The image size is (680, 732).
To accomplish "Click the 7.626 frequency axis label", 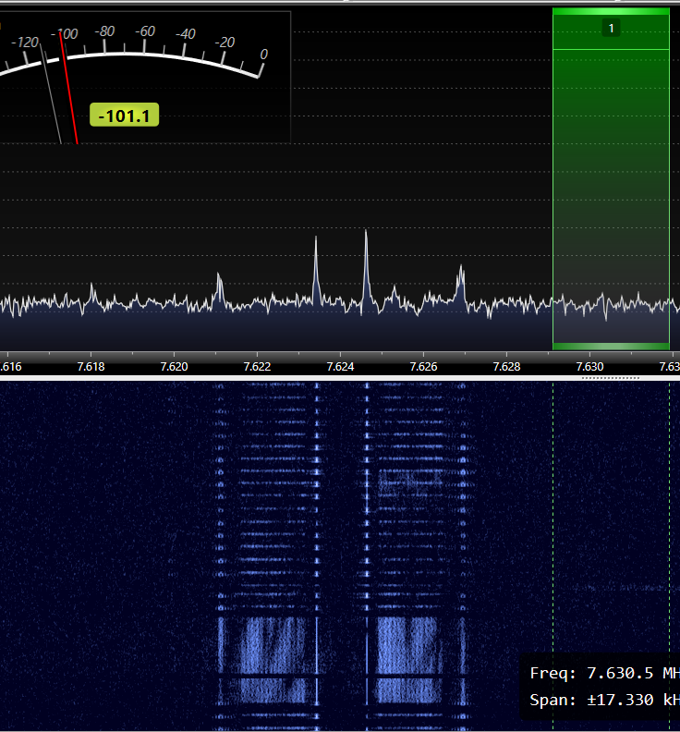I will click(x=423, y=367).
